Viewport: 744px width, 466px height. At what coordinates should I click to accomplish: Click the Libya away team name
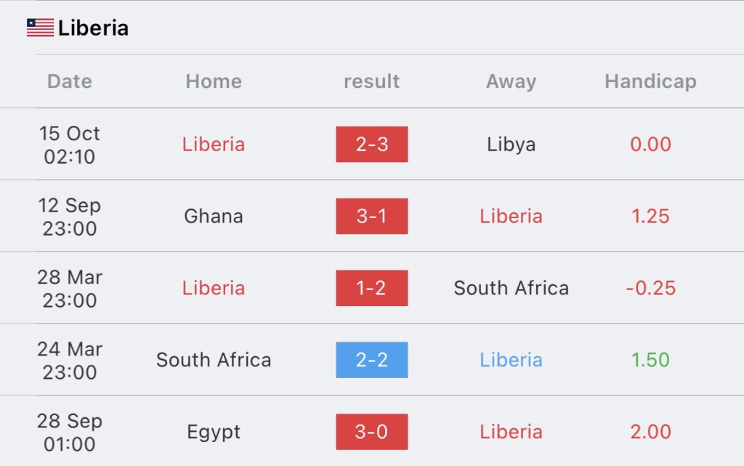511,145
